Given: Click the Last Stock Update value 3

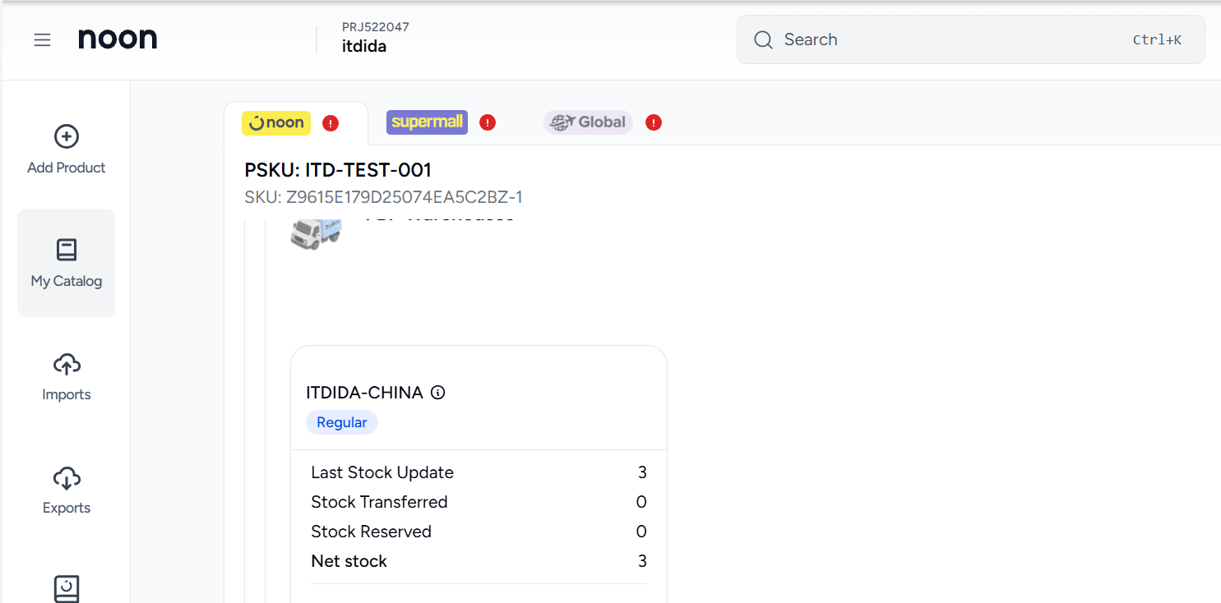Looking at the screenshot, I should pos(642,472).
